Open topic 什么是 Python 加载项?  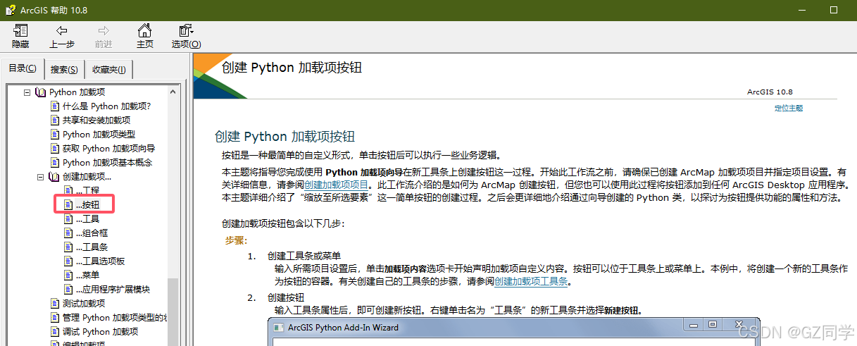107,106
